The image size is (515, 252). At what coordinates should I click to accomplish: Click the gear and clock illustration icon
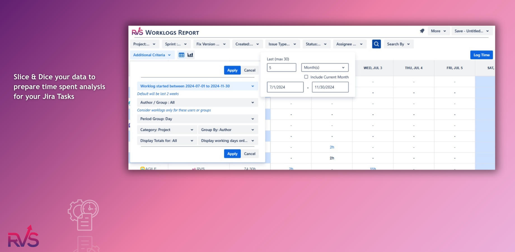click(x=83, y=215)
